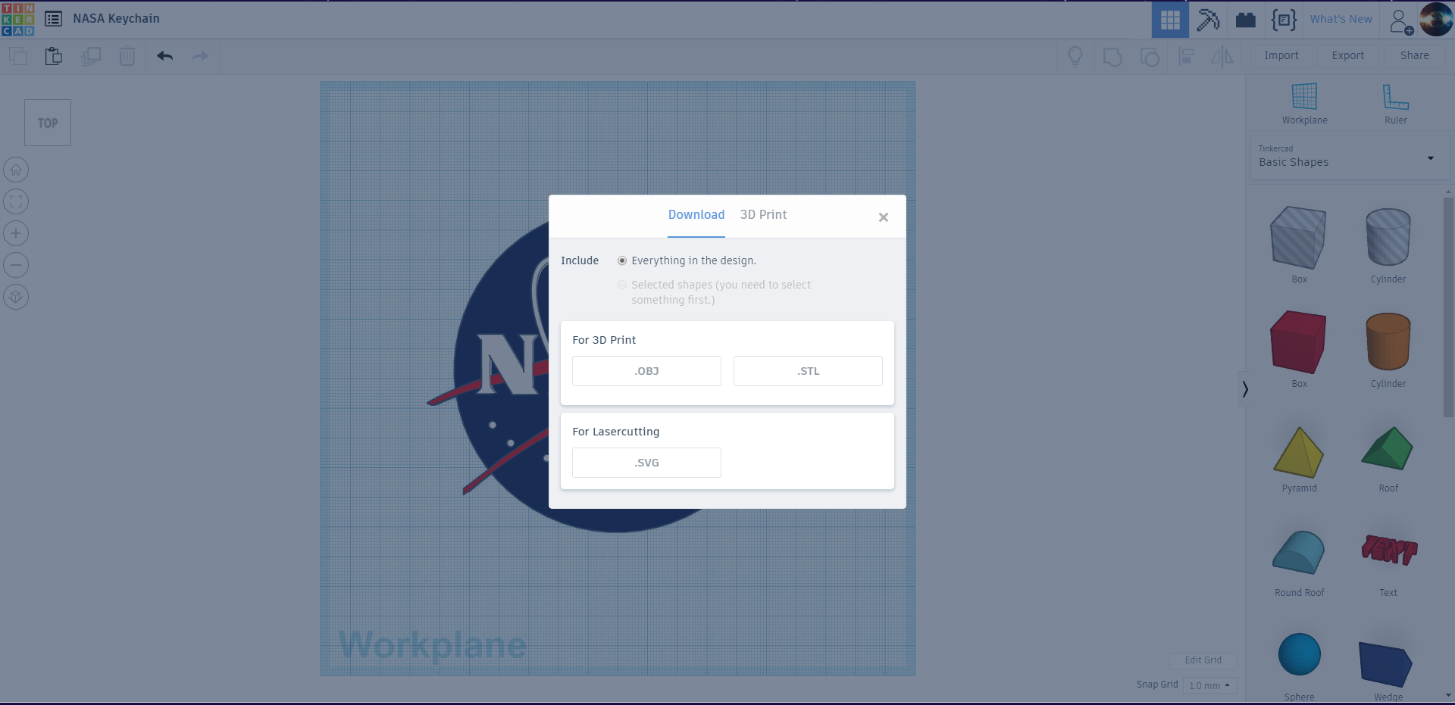
Task: Click the Ungroup shapes icon
Action: (x=1150, y=56)
